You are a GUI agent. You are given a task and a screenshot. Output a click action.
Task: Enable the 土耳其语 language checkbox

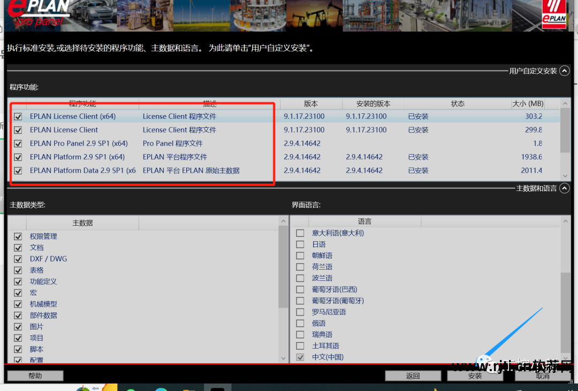coord(300,346)
